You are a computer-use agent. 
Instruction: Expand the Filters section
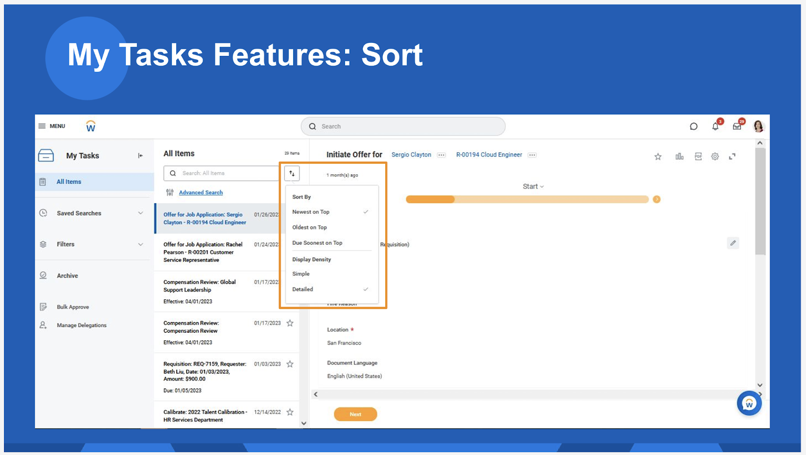[141, 244]
